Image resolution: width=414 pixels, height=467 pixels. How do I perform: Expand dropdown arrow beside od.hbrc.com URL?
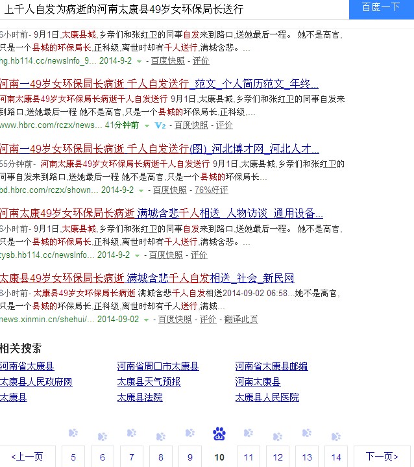click(141, 190)
